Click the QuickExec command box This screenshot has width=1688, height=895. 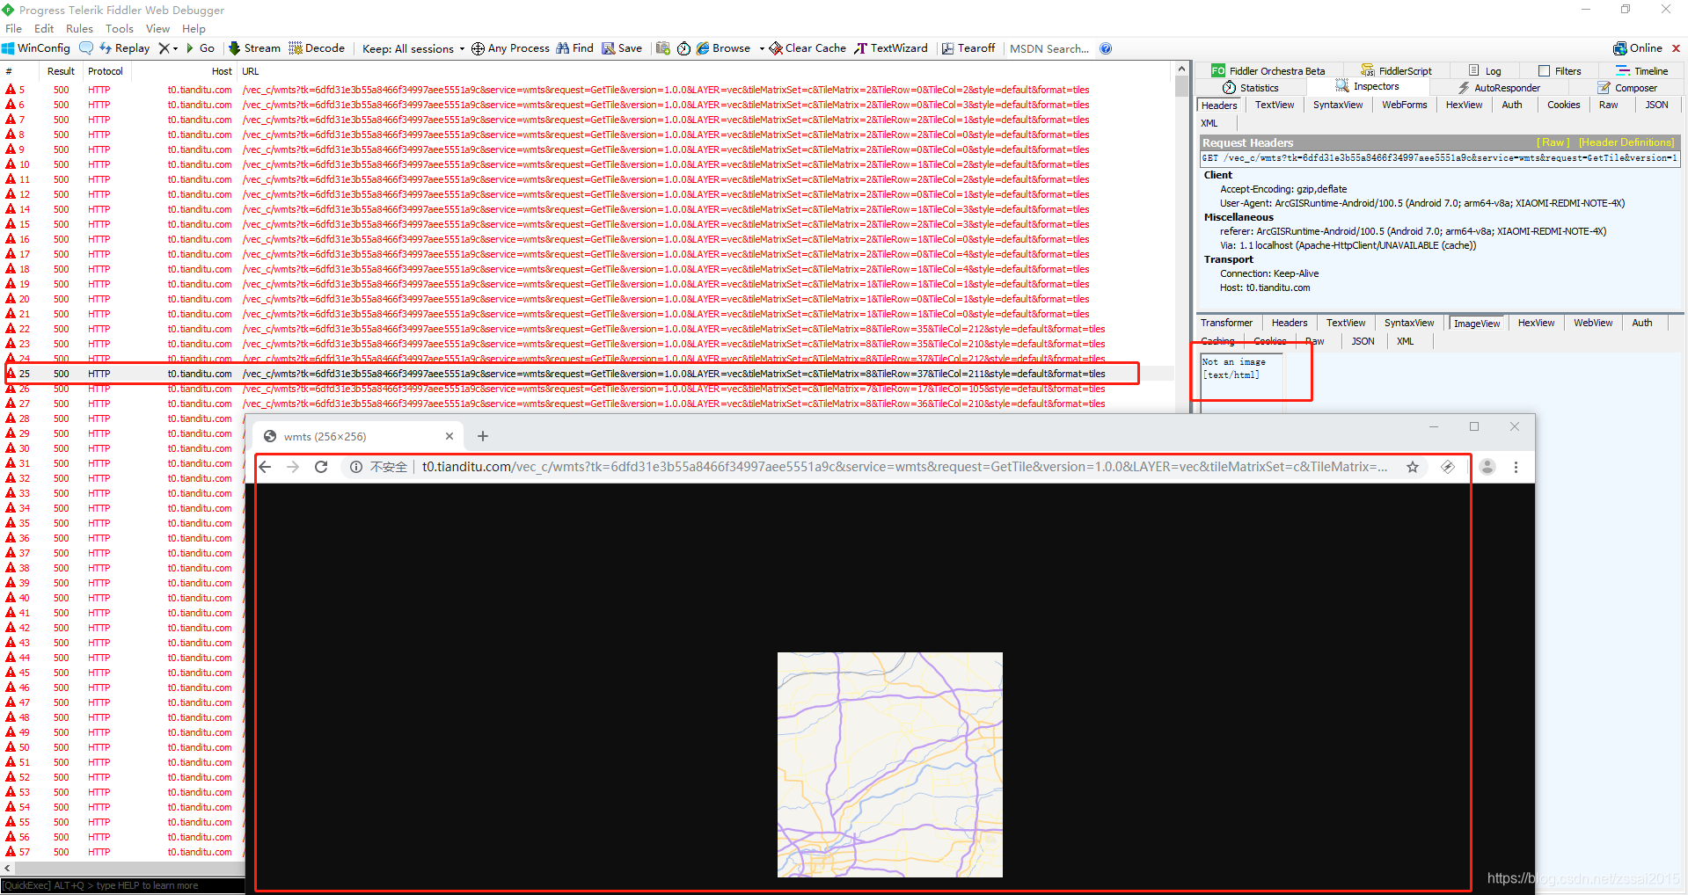pos(123,885)
